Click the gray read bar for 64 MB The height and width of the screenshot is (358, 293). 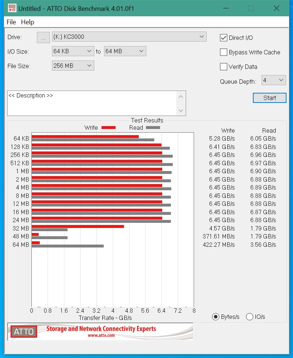pos(68,246)
